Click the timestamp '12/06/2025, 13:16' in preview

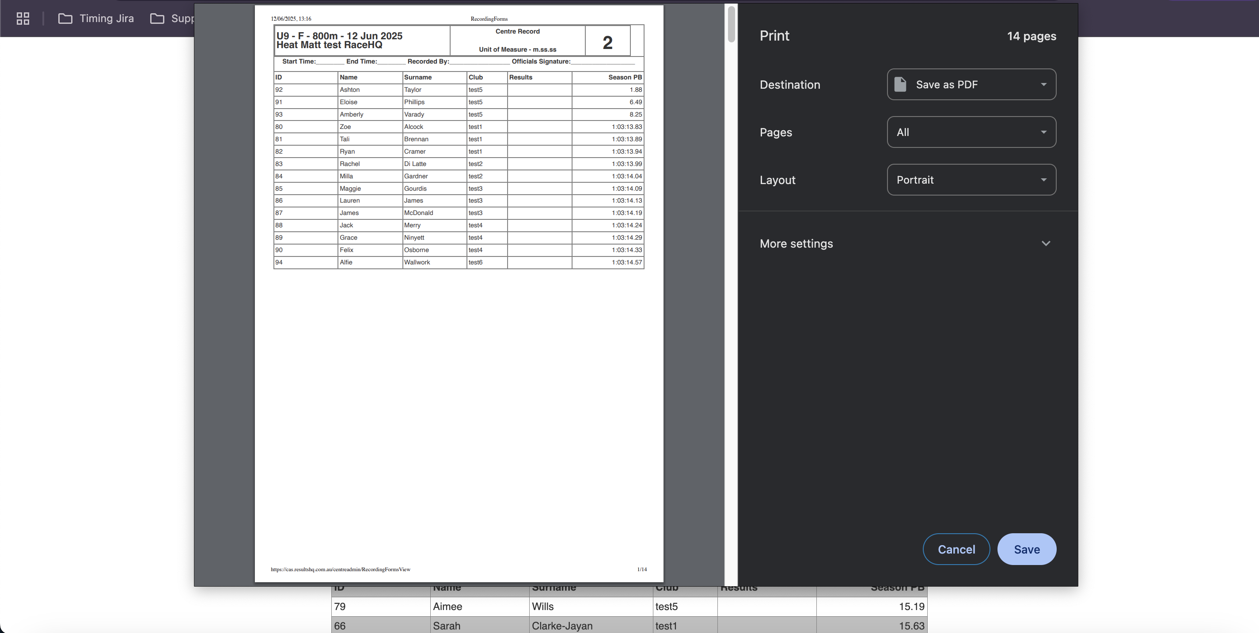[x=291, y=19]
